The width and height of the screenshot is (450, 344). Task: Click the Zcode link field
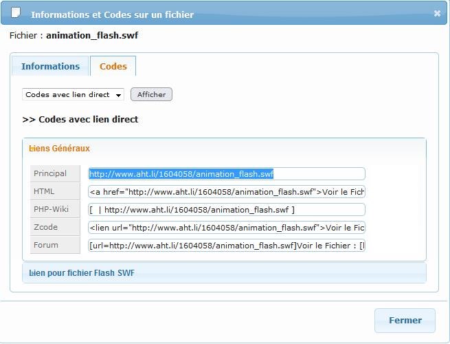pyautogui.click(x=227, y=228)
